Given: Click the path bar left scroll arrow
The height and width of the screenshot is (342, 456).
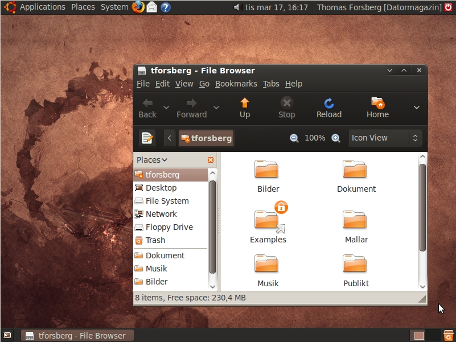Looking at the screenshot, I should pos(169,138).
